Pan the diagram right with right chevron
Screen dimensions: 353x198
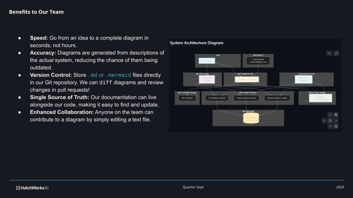[336, 120]
